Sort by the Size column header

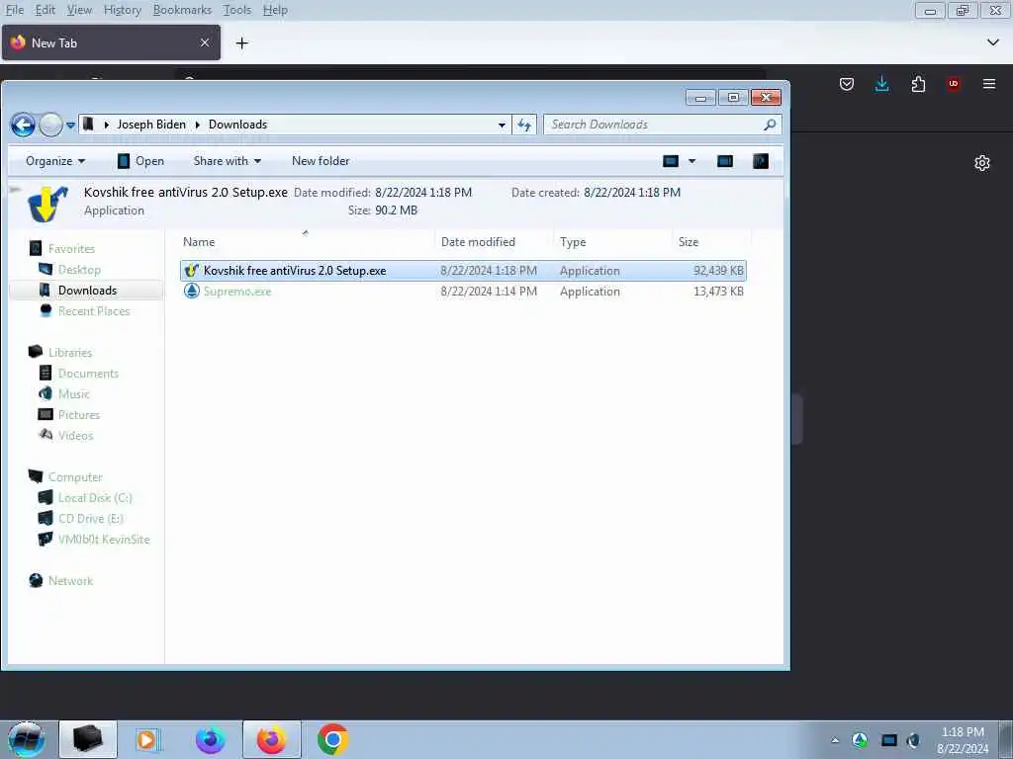689,242
